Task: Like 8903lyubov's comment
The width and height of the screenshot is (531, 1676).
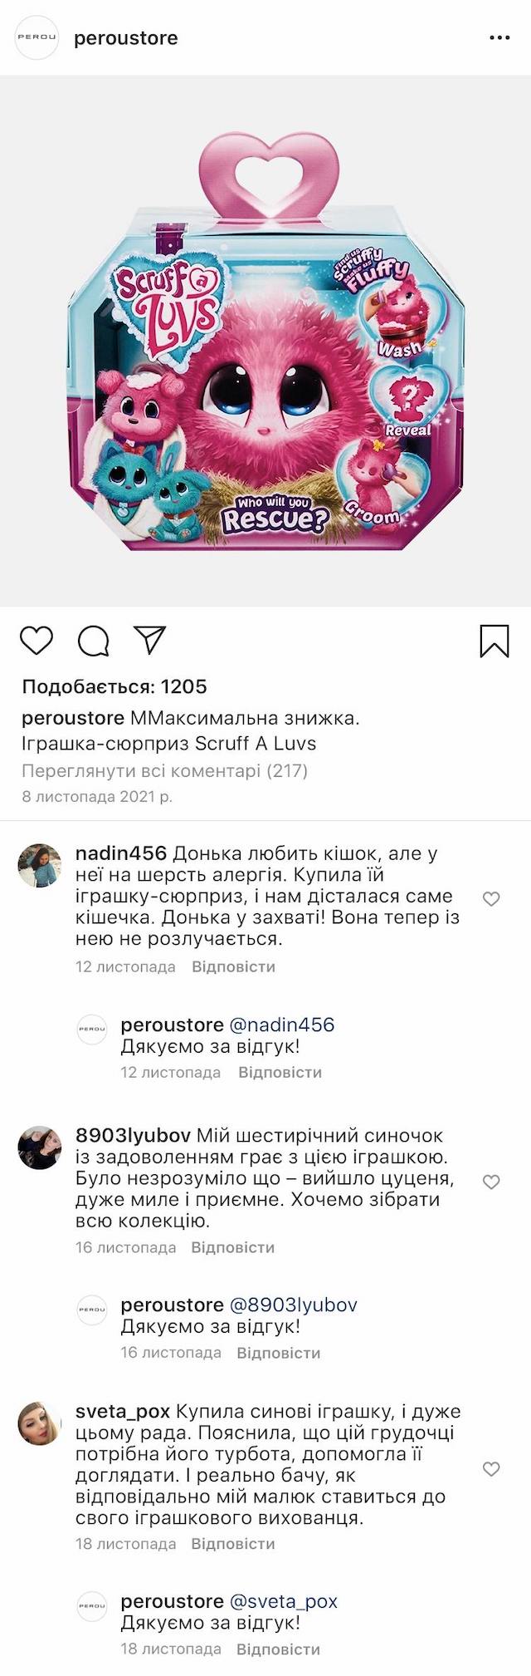Action: tap(491, 1182)
